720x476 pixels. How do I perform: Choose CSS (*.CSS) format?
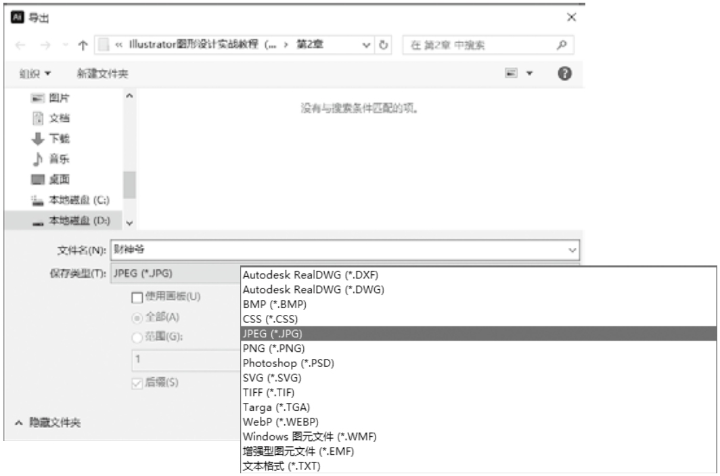coord(478,319)
